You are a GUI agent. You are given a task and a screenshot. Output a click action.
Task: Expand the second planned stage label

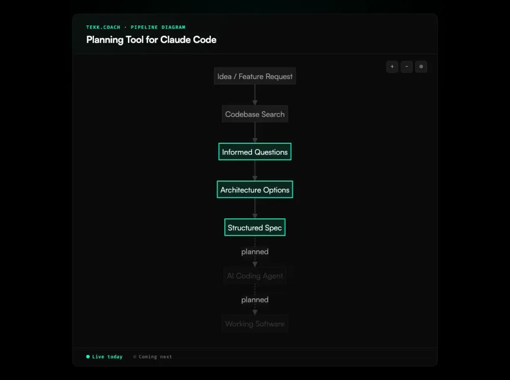254,299
